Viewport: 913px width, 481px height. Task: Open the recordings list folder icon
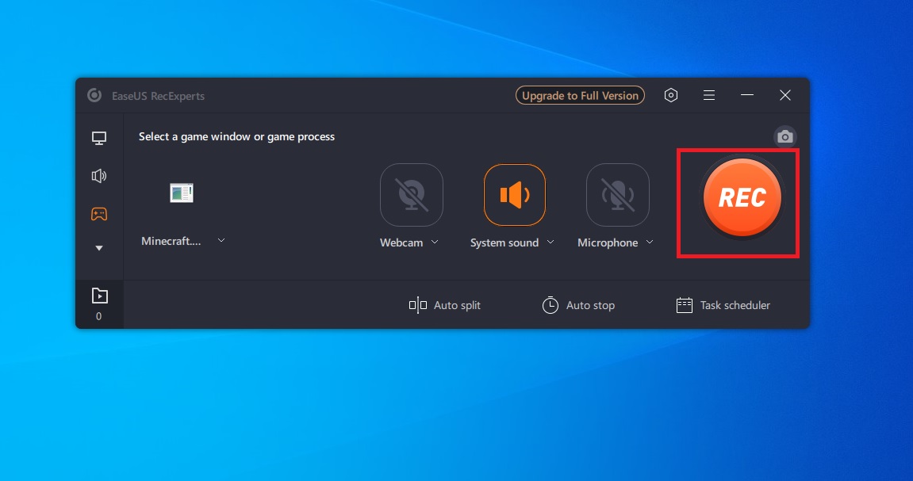[100, 296]
